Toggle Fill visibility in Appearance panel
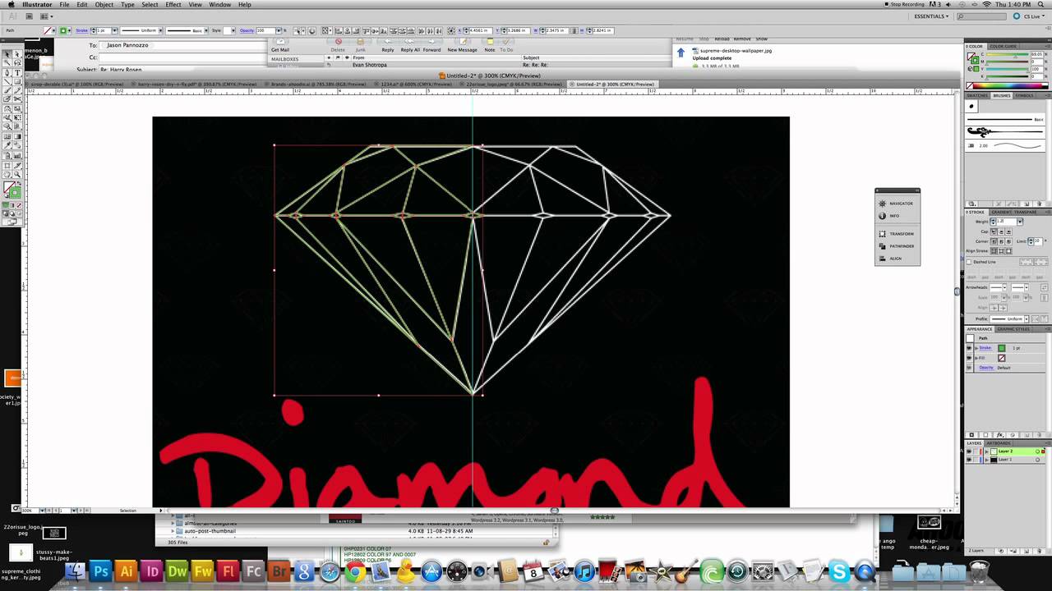The width and height of the screenshot is (1052, 591). pyautogui.click(x=969, y=358)
